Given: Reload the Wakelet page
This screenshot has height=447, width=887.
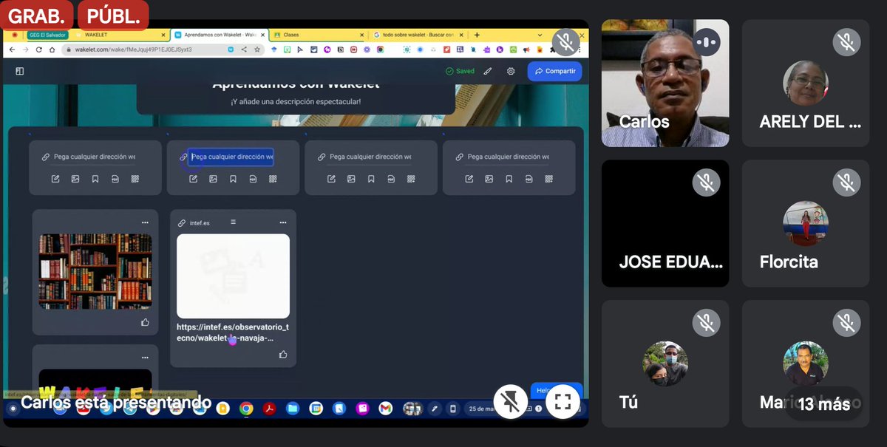Looking at the screenshot, I should (x=38, y=50).
